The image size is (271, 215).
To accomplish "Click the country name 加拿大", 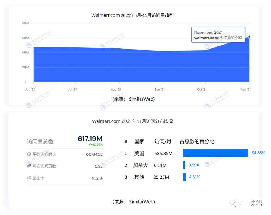I will click(141, 165).
